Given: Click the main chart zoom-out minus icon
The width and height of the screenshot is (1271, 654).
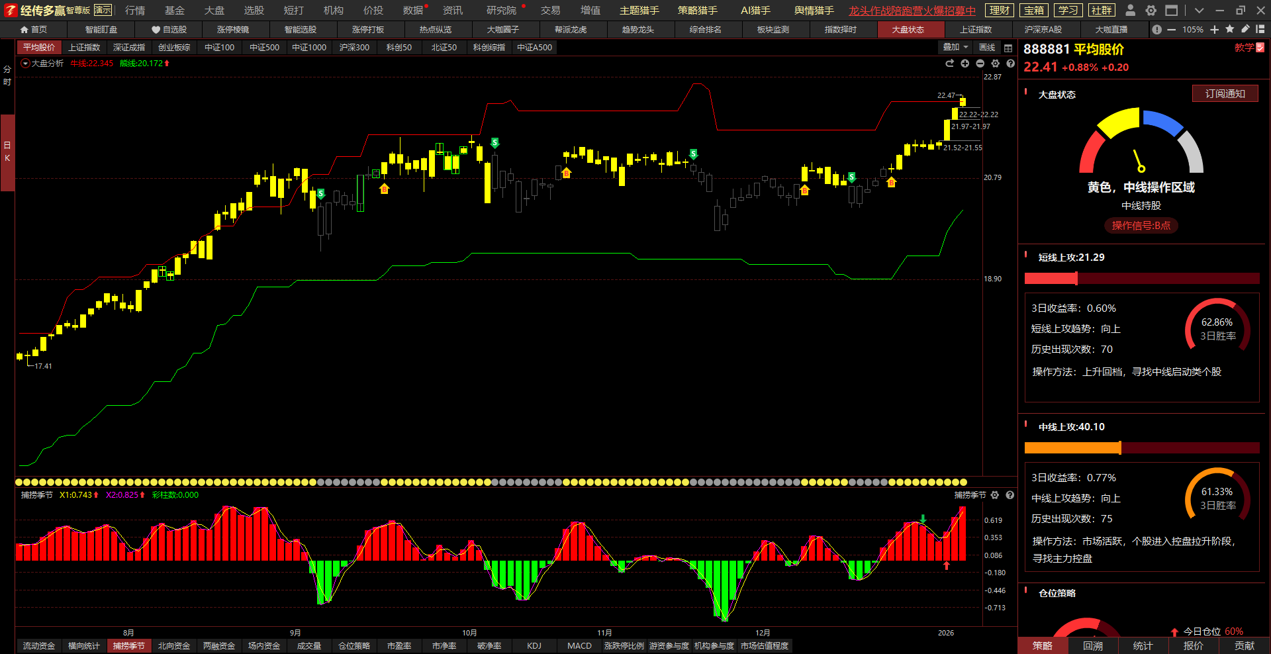Looking at the screenshot, I should coord(980,64).
